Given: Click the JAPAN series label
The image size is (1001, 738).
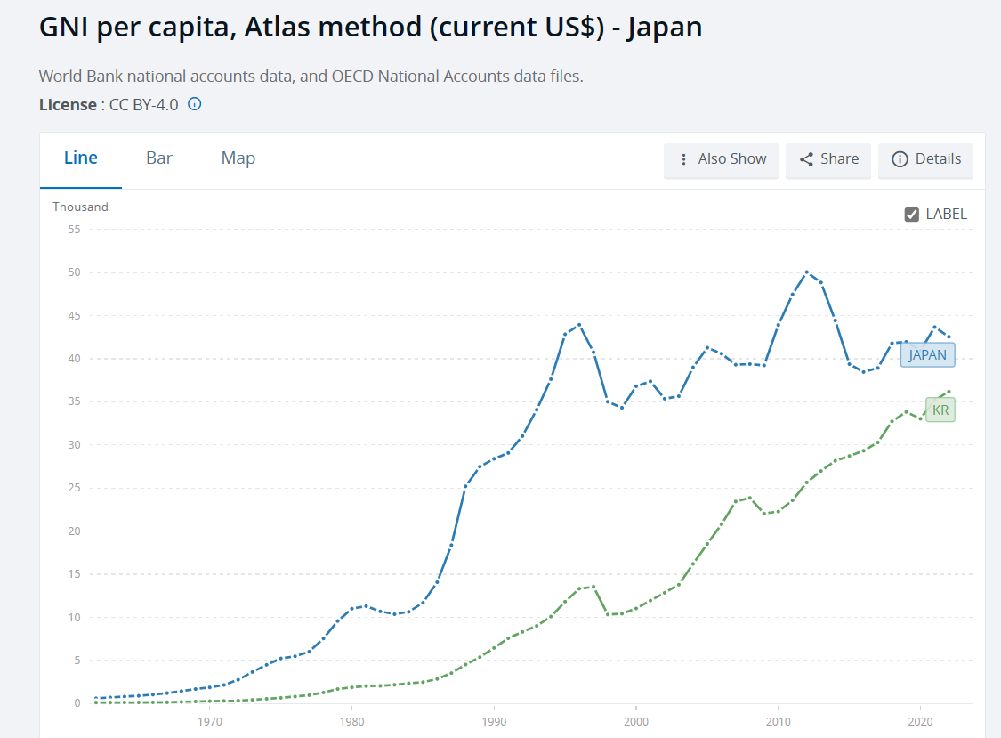Looking at the screenshot, I should pos(928,355).
